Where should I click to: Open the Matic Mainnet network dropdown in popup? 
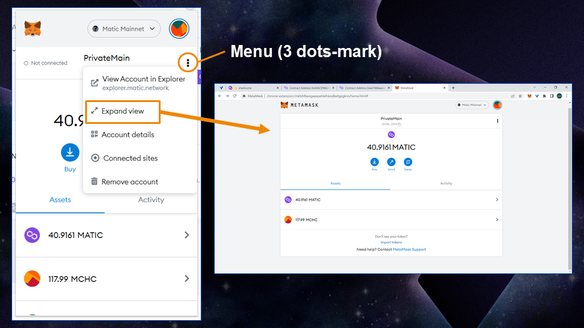click(124, 29)
